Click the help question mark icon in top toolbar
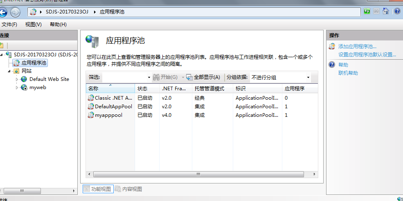This screenshot has height=201, width=403. point(396,11)
